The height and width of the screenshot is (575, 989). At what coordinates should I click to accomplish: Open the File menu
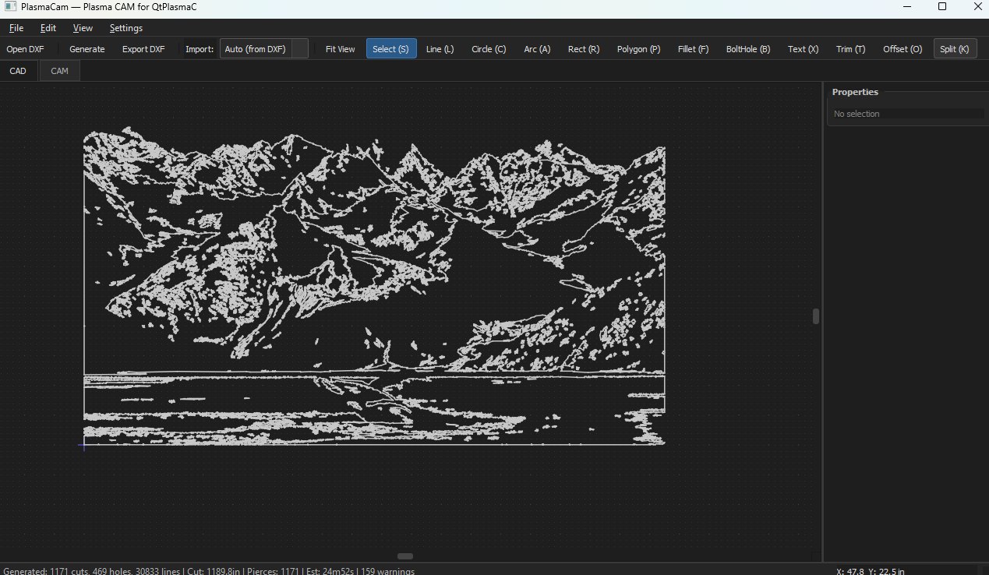[16, 28]
